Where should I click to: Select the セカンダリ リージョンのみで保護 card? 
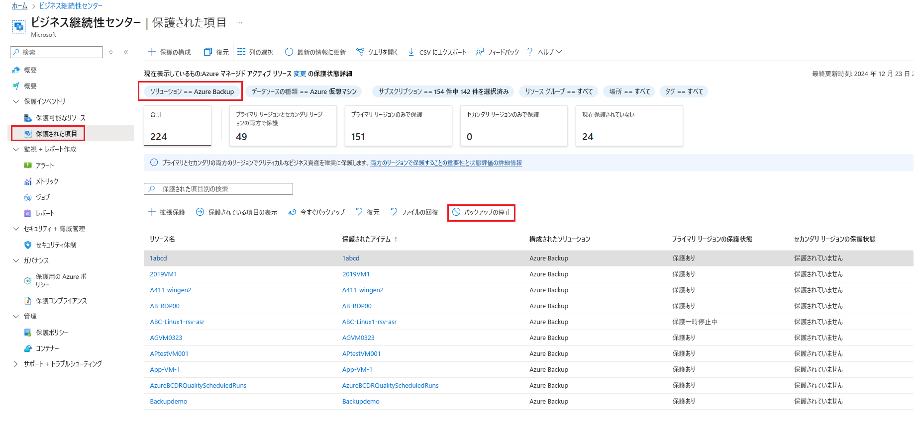point(513,126)
